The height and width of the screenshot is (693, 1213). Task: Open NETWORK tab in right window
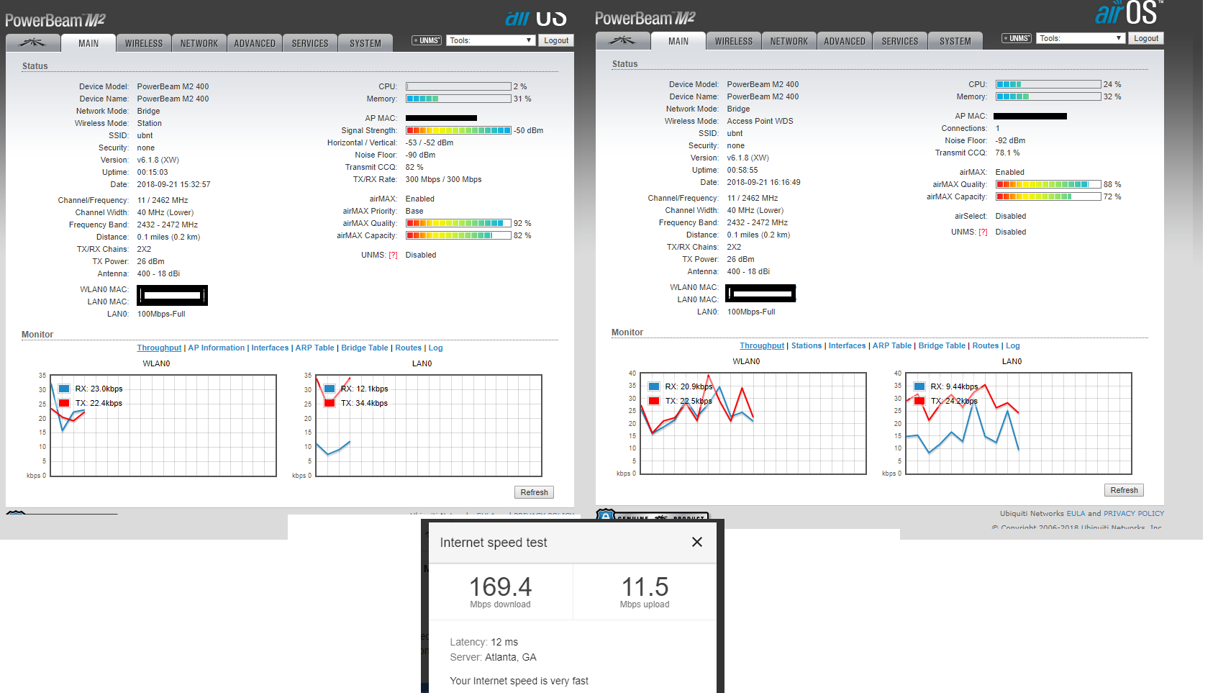pos(789,41)
